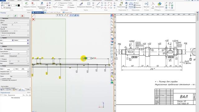Select the Пар... bottom panel tab
Viewport: 199px width, 112px height.
point(21,90)
